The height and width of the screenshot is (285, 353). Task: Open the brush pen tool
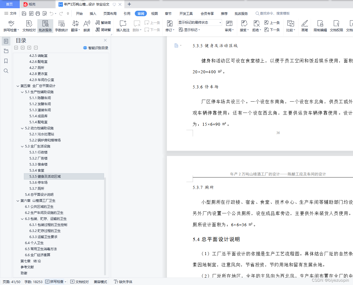coord(305,26)
